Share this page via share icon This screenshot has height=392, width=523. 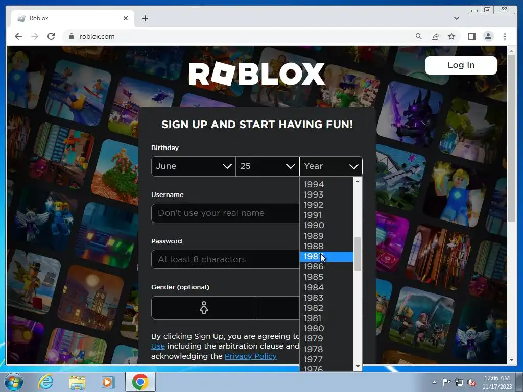[x=435, y=36]
